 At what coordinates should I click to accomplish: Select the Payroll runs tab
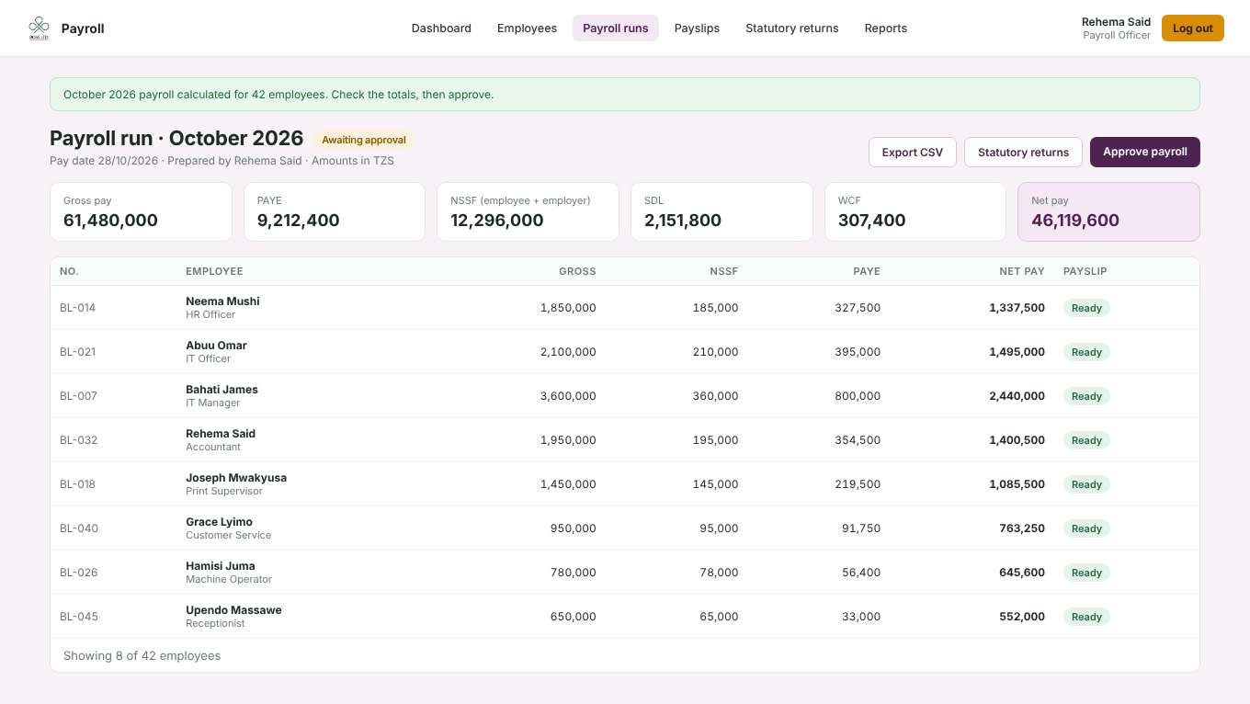[616, 28]
